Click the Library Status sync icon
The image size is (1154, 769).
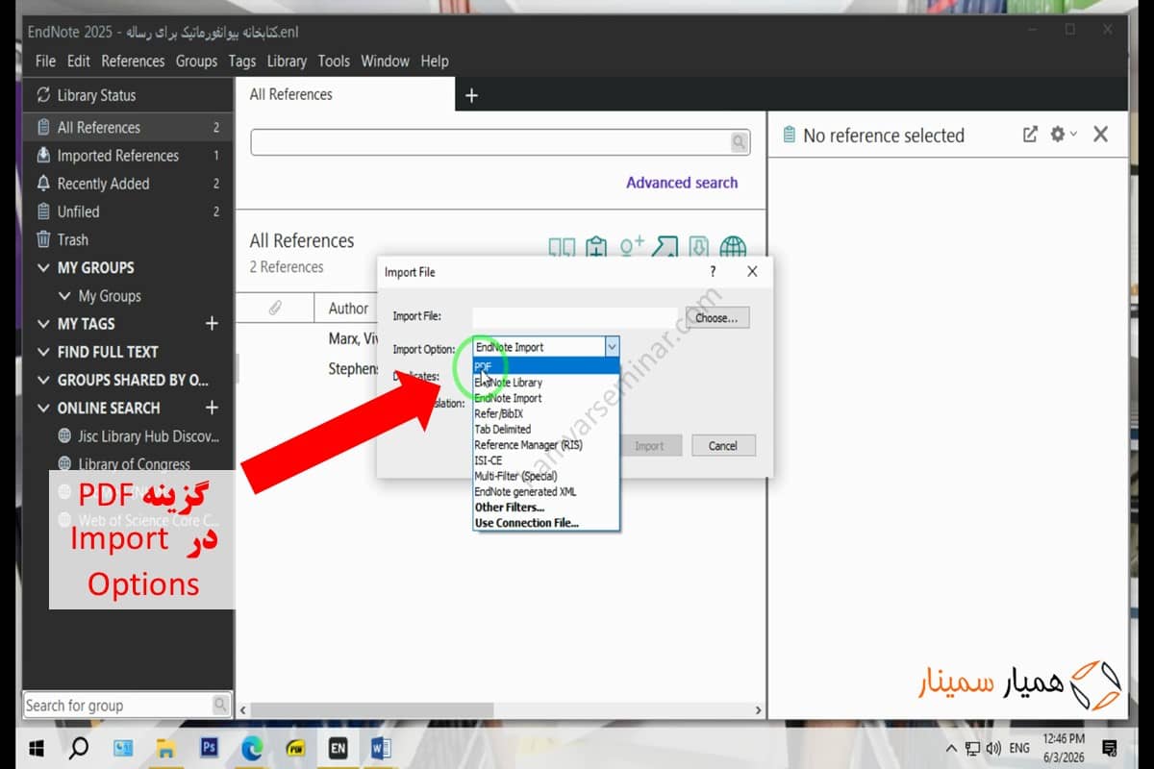tap(43, 95)
